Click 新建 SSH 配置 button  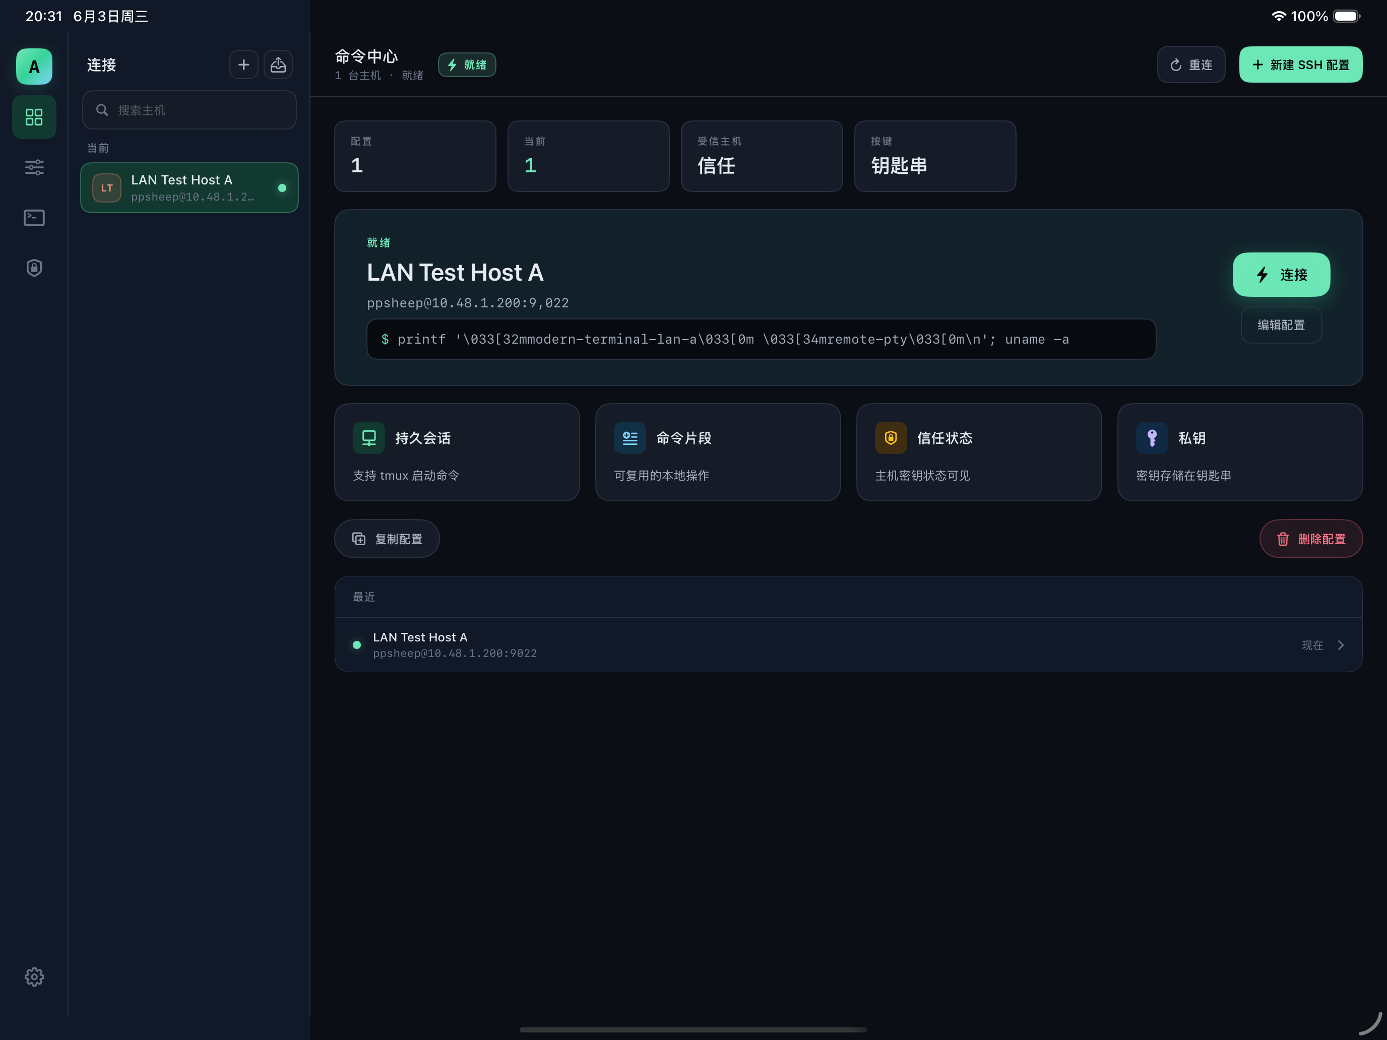(1300, 64)
